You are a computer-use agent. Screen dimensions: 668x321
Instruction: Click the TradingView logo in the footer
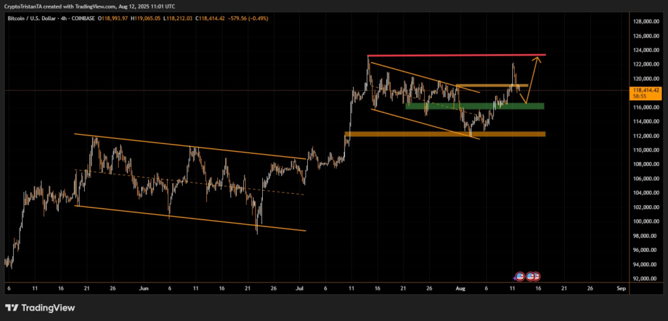click(x=39, y=307)
